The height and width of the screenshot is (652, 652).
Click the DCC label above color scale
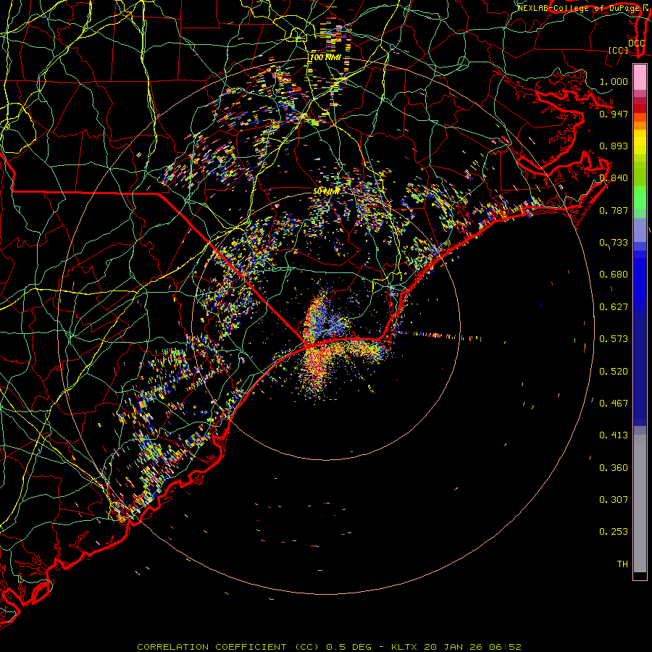[636, 43]
